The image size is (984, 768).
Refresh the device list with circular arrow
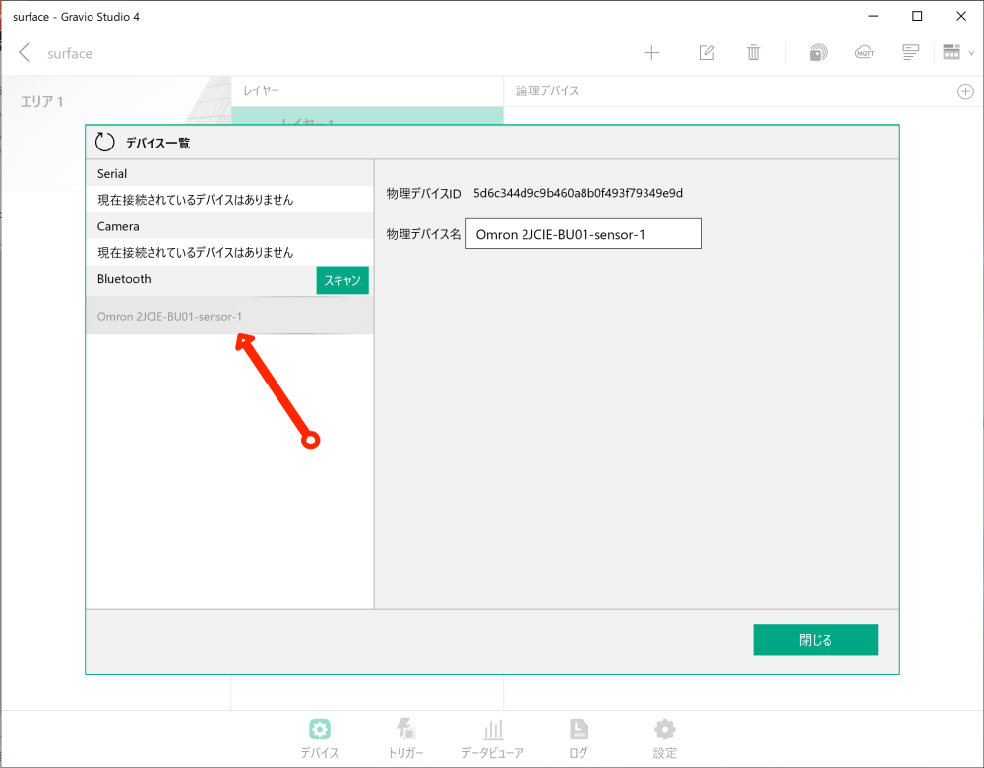105,143
